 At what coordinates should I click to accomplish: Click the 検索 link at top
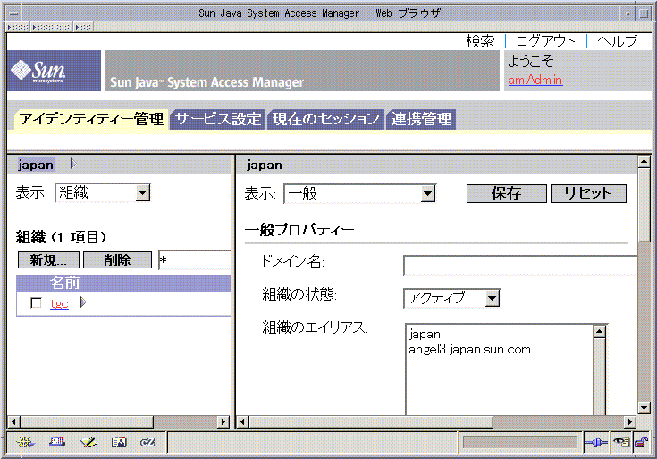(480, 41)
